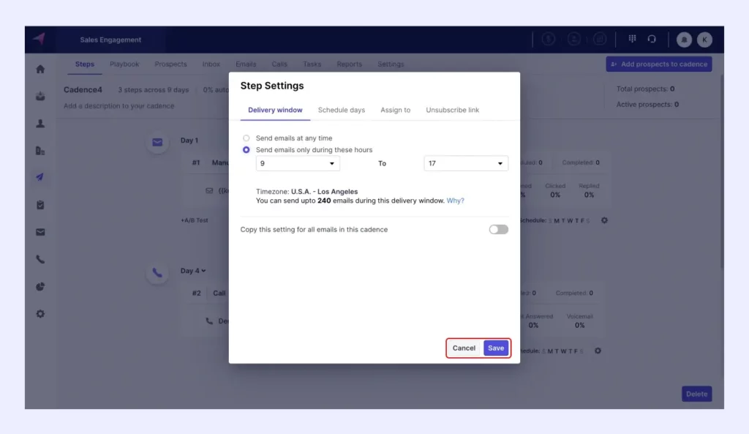Open the Playbook tab
The image size is (749, 434).
[124, 64]
